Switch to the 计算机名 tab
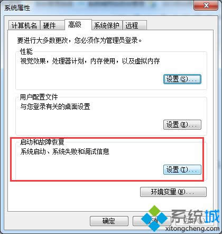The height and width of the screenshot is (234, 222). tap(24, 25)
